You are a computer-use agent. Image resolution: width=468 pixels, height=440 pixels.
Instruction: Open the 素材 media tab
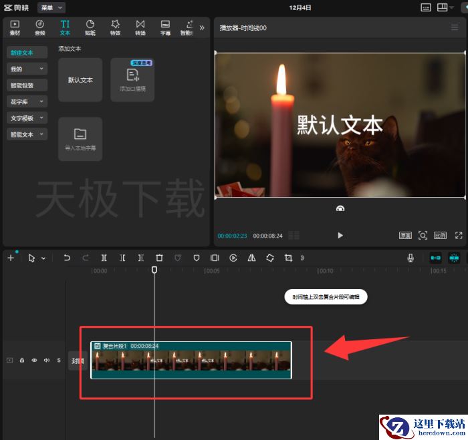coord(15,28)
